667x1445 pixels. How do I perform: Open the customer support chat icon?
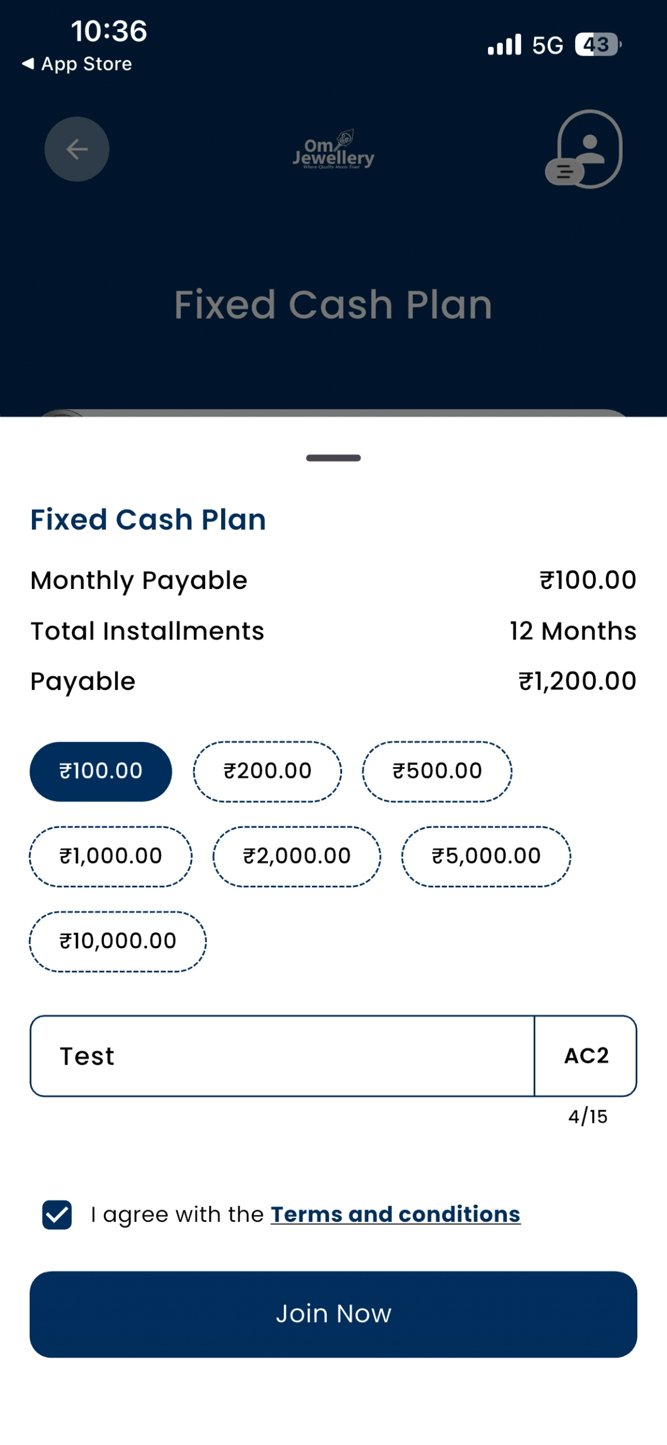[583, 149]
